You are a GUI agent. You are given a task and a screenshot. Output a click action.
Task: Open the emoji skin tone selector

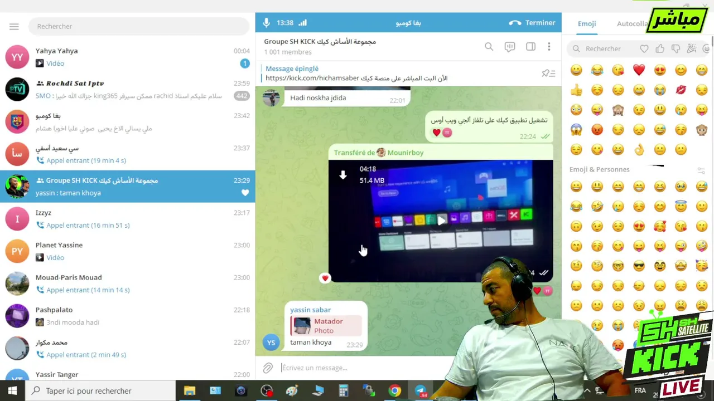(x=701, y=170)
